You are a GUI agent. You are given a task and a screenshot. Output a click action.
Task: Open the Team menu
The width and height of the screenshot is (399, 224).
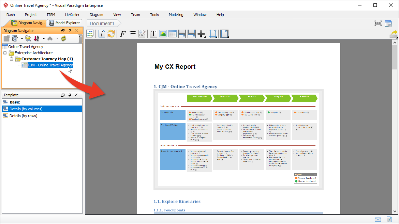click(135, 15)
